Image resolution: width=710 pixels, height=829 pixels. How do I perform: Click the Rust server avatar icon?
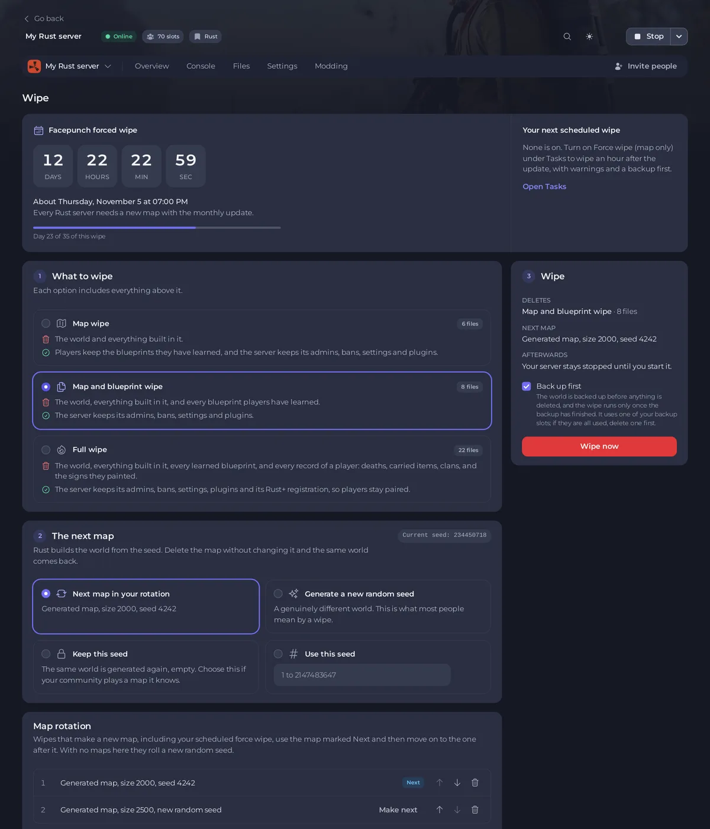(x=34, y=66)
